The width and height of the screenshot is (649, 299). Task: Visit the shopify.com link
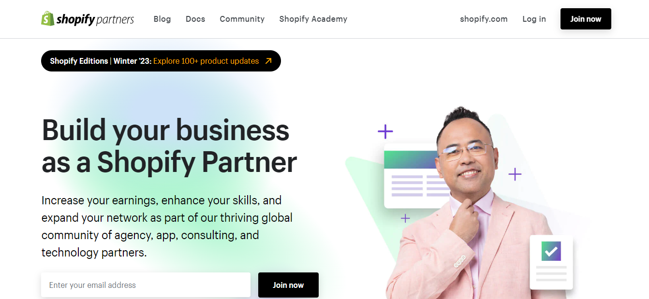484,19
